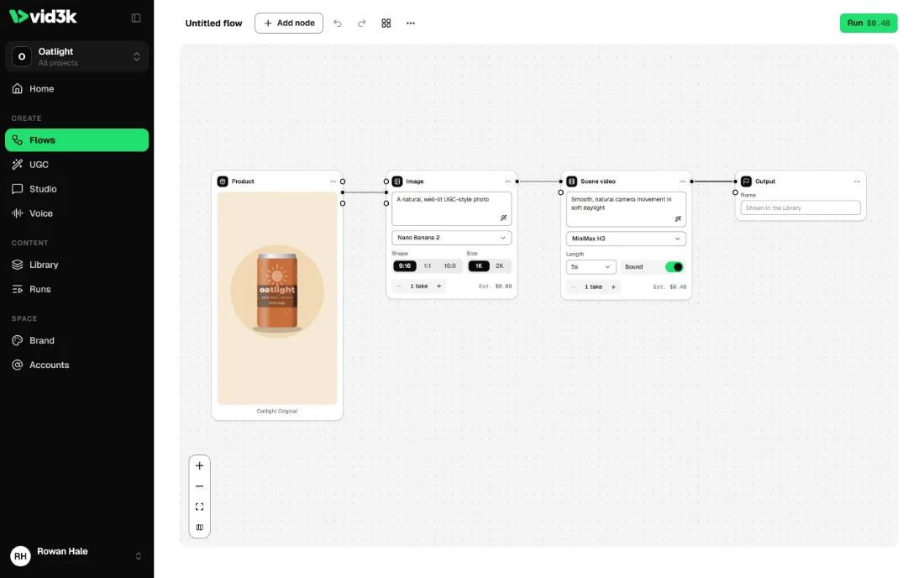Image resolution: width=924 pixels, height=578 pixels.
Task: Click the Scene video node icon
Action: (571, 181)
